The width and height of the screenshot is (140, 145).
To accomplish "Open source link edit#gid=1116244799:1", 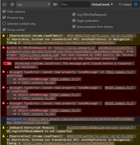I will point(116,48).
